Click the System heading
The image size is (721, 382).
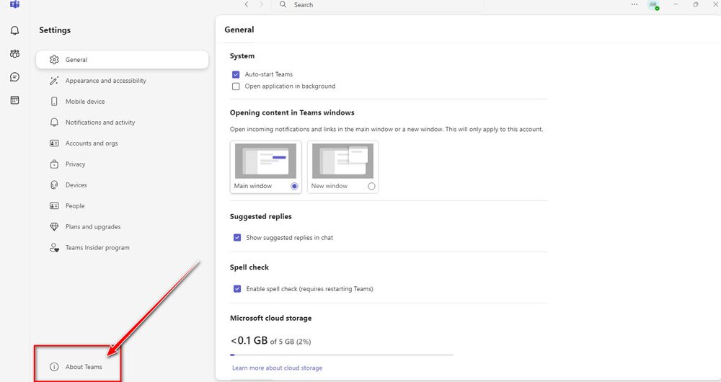pyautogui.click(x=242, y=56)
